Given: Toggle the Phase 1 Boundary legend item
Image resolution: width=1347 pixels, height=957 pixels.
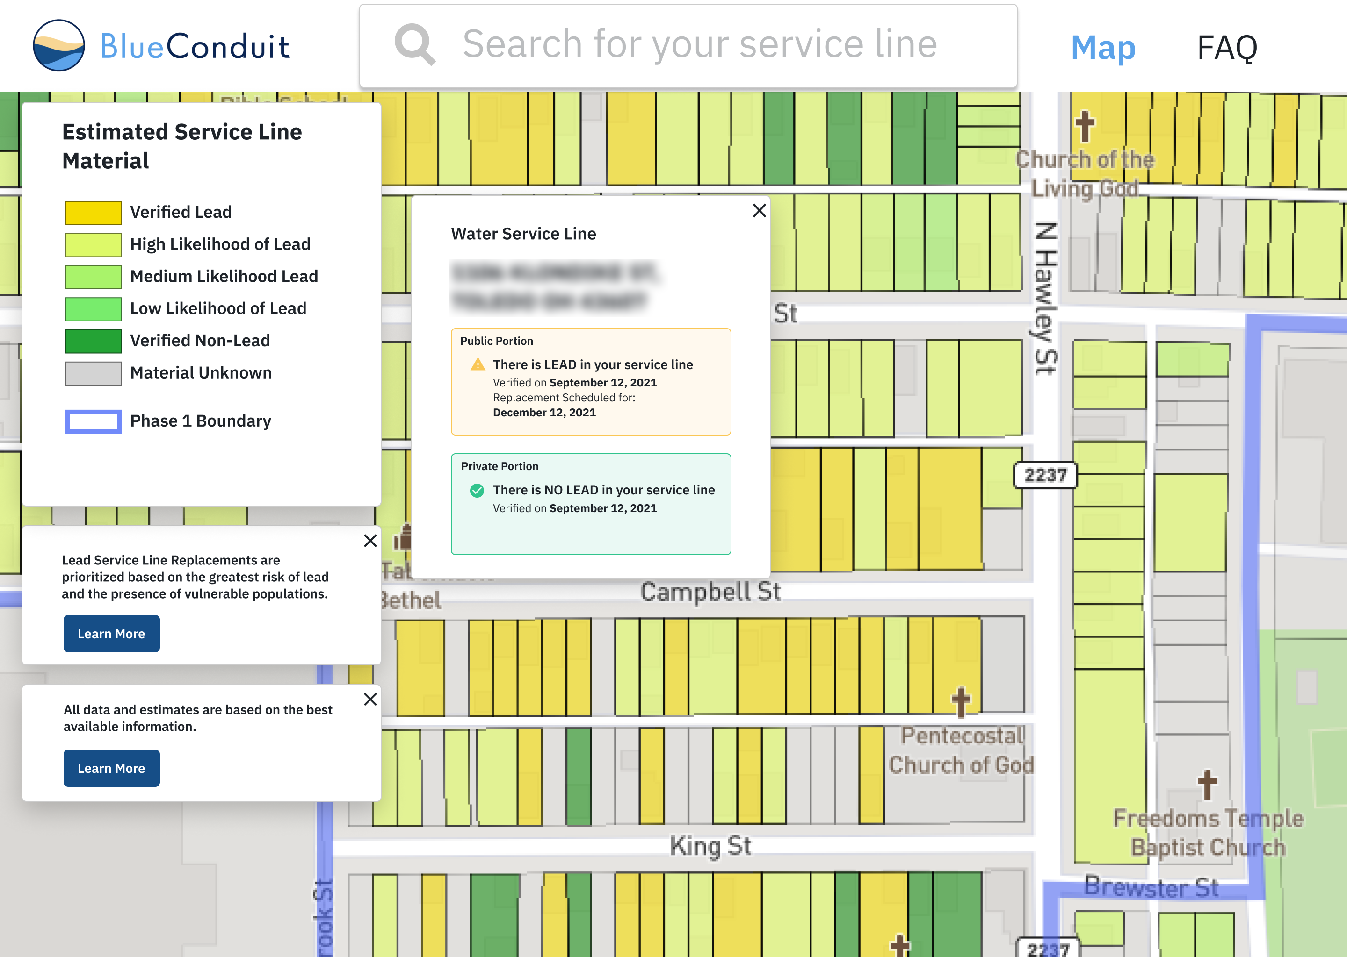Looking at the screenshot, I should tap(93, 421).
